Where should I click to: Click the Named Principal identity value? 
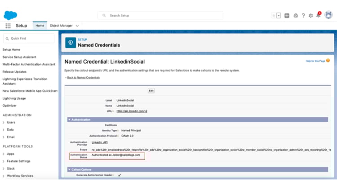pyautogui.click(x=131, y=131)
